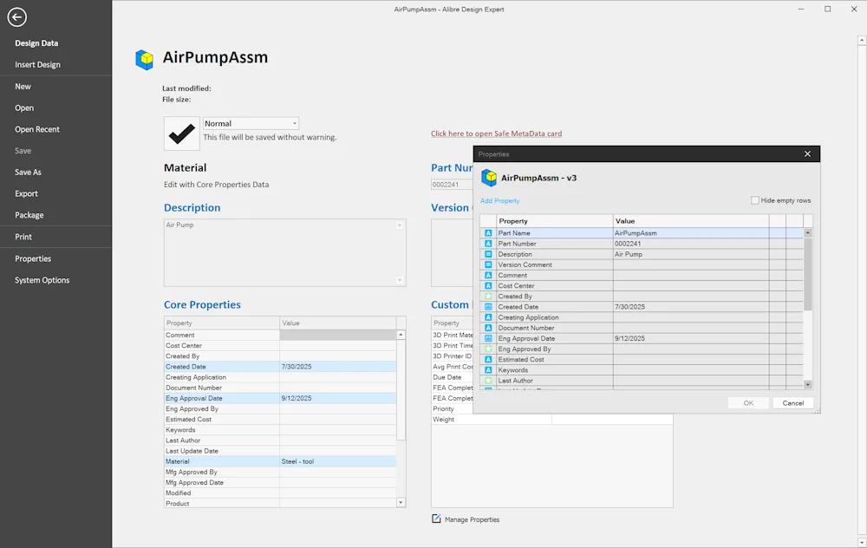Image resolution: width=867 pixels, height=548 pixels.
Task: Click the type icon for the Part Number row
Action: (x=488, y=244)
